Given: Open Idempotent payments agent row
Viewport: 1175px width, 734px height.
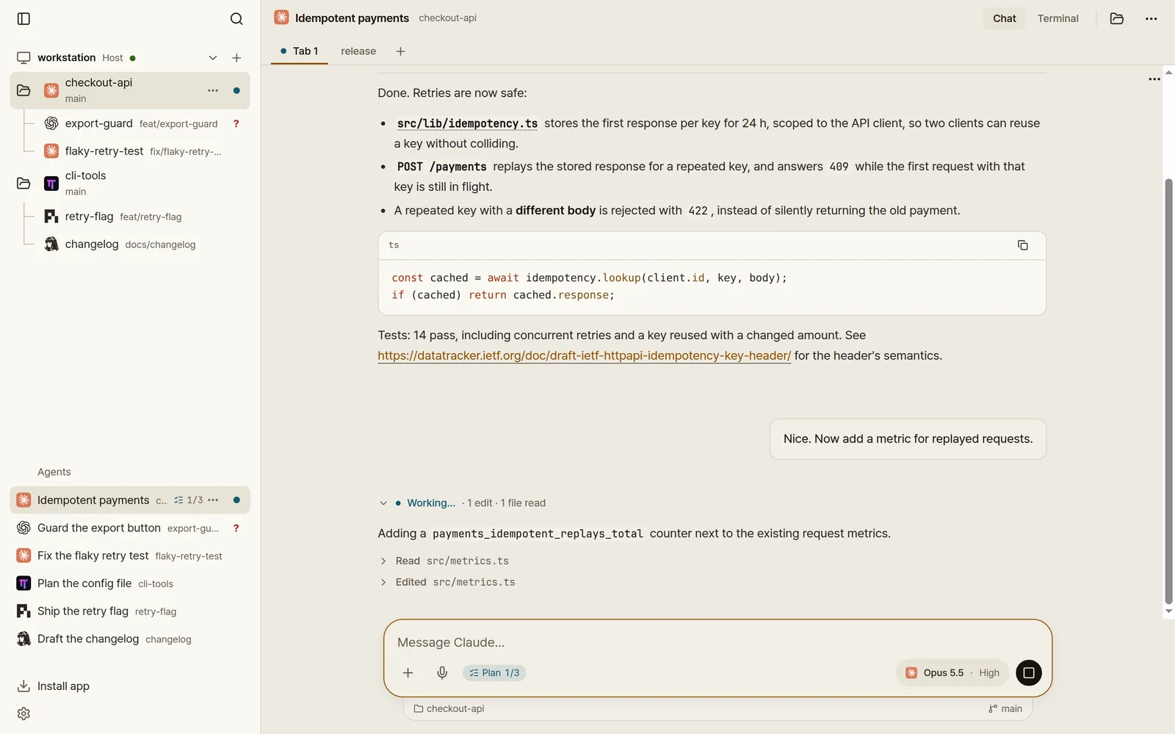Looking at the screenshot, I should [130, 500].
